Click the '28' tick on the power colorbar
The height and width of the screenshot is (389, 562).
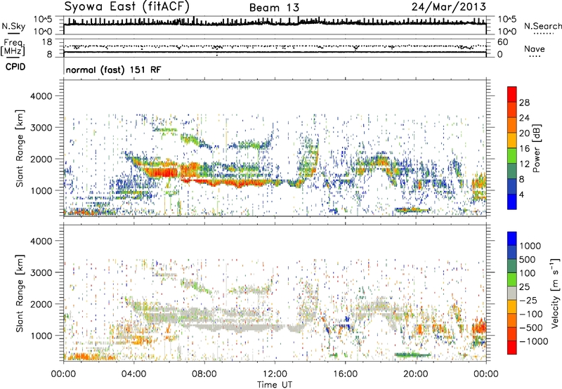click(524, 103)
